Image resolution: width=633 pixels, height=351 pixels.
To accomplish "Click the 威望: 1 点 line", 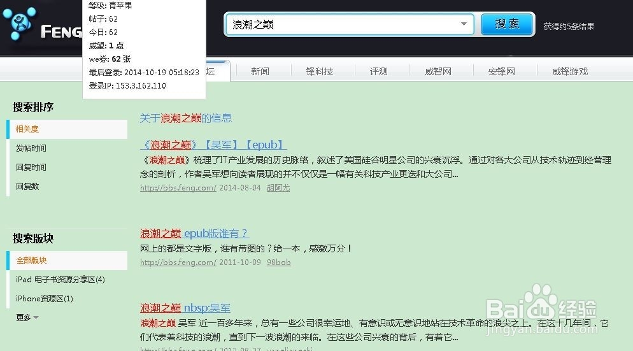I will click(106, 46).
